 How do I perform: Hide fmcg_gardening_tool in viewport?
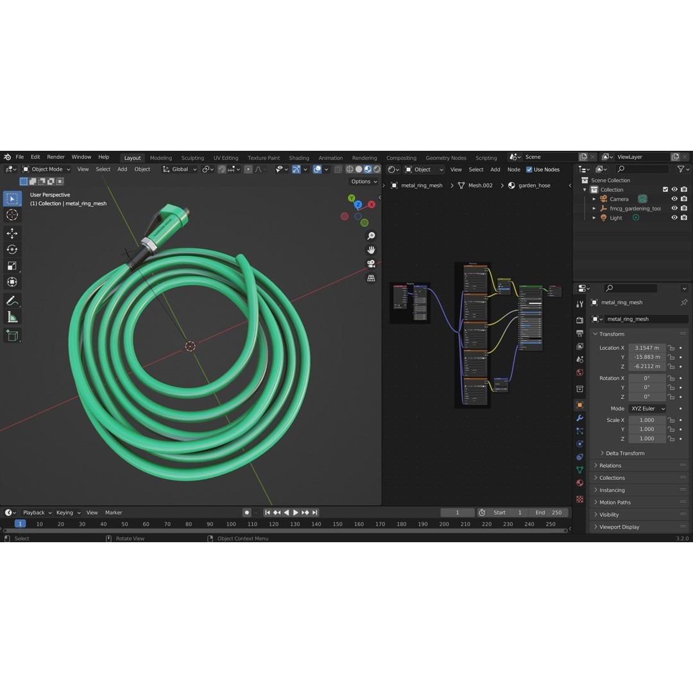click(674, 208)
